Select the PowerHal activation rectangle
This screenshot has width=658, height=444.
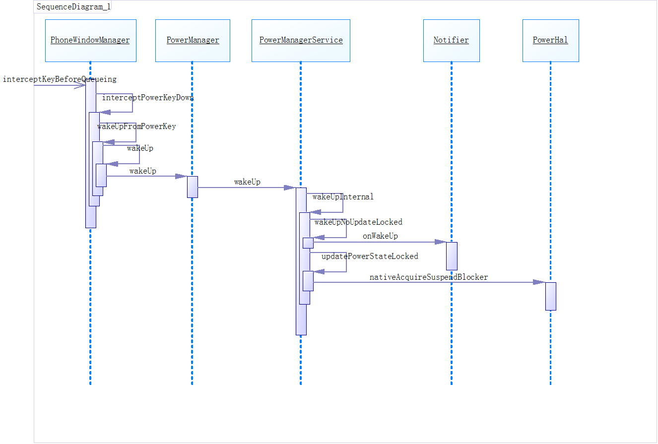550,295
